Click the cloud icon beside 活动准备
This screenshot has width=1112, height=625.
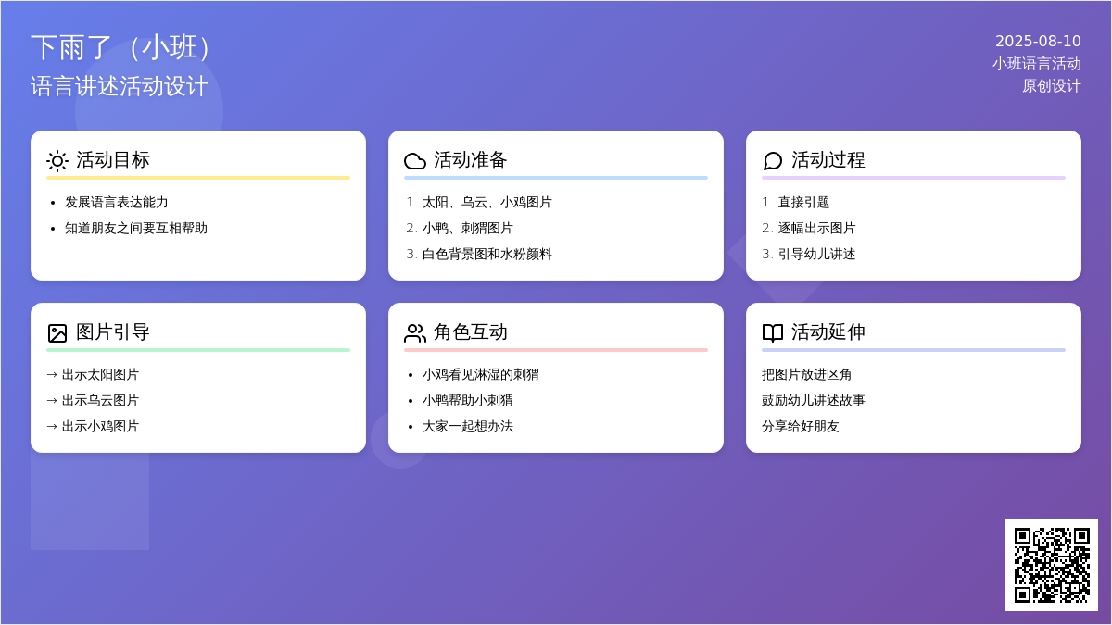pyautogui.click(x=415, y=161)
